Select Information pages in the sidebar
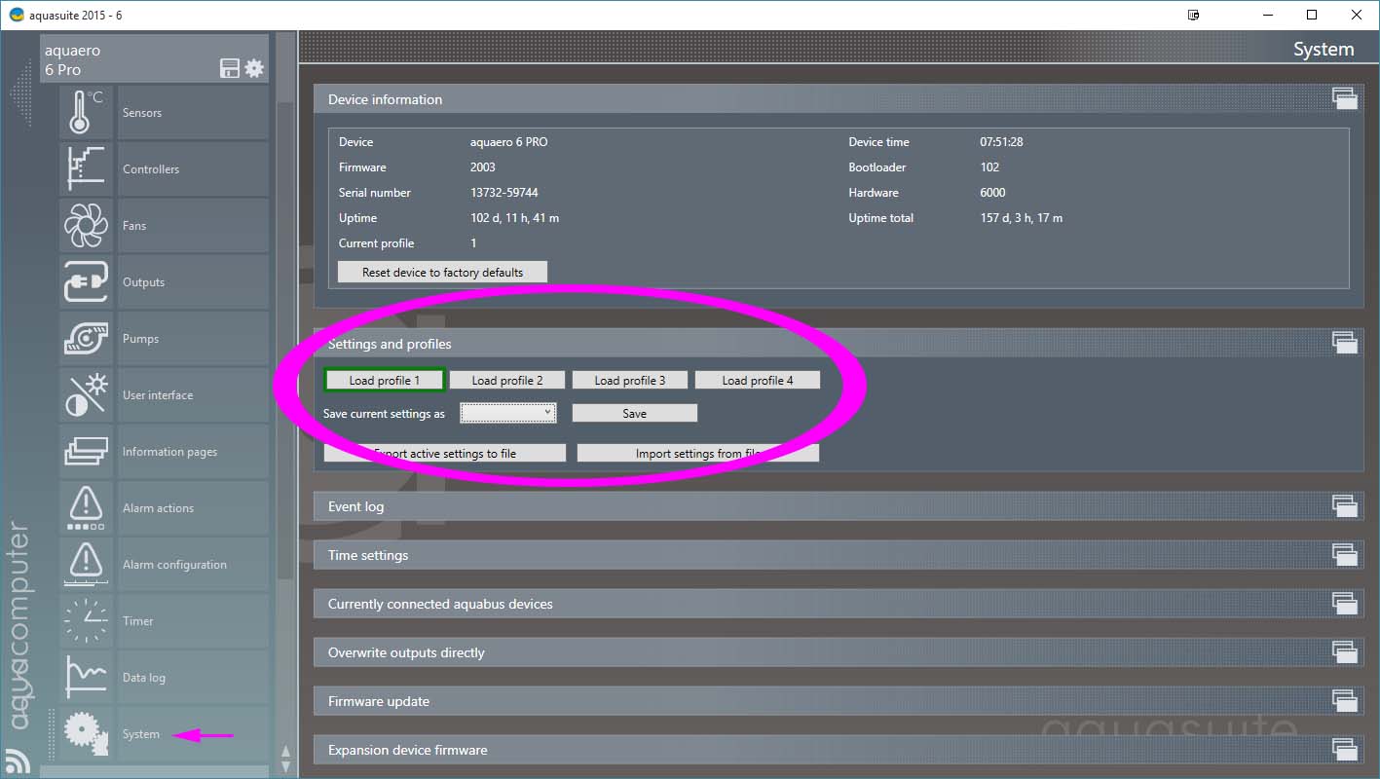Image resolution: width=1380 pixels, height=779 pixels. pos(169,452)
